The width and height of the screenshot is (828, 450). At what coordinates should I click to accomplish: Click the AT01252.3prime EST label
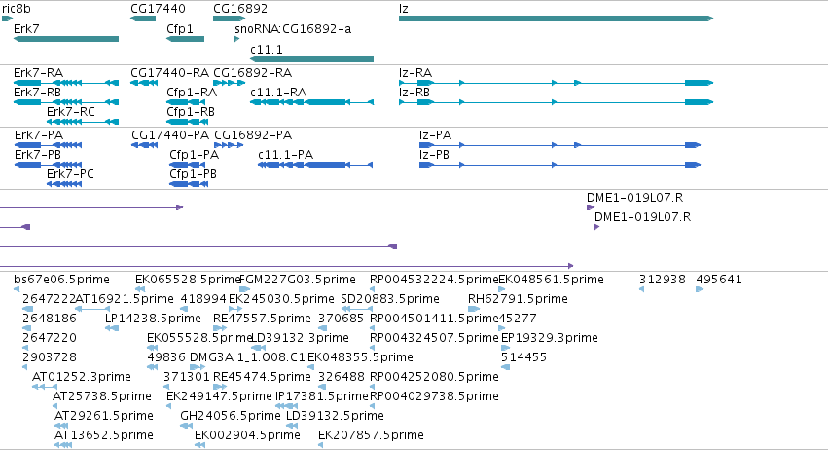(82, 377)
